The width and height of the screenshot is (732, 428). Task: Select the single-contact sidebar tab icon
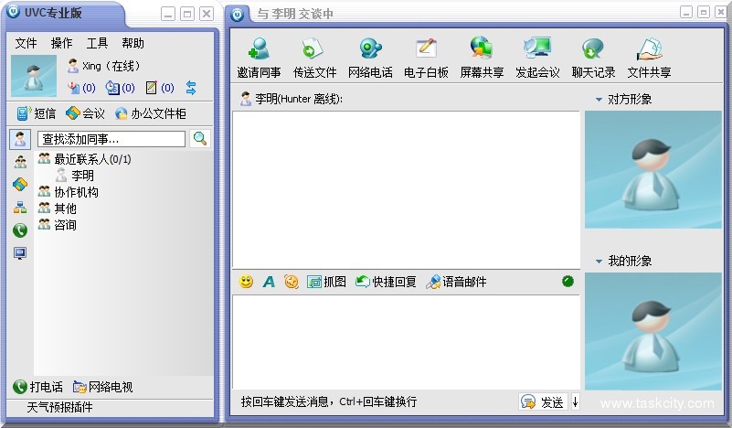click(20, 139)
